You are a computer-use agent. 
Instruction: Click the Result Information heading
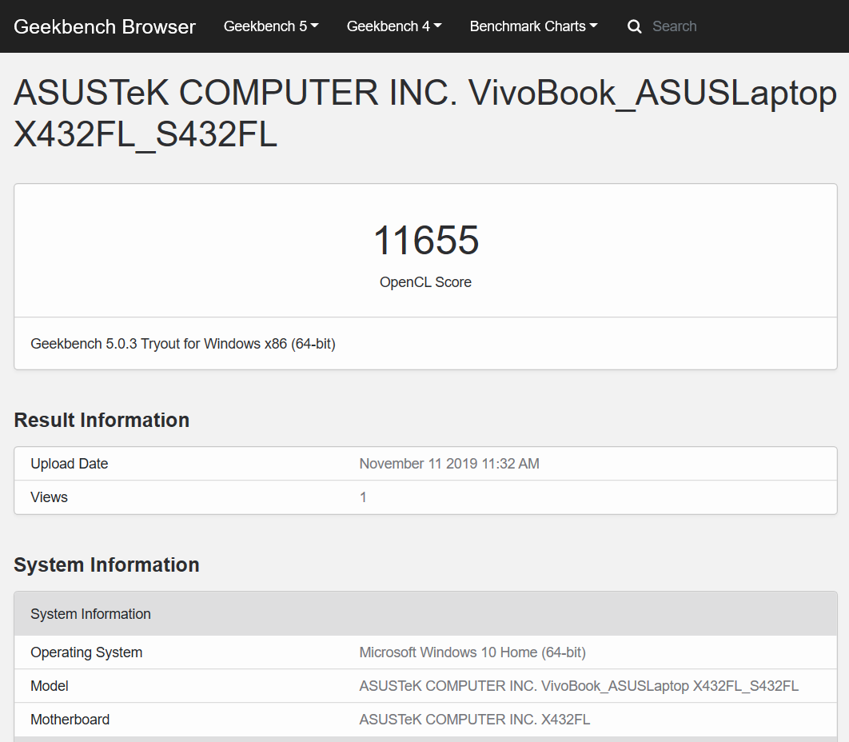[102, 420]
